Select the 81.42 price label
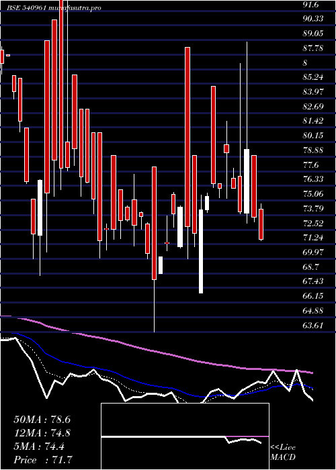Viewport: 336px width, 470px height. pos(313,121)
